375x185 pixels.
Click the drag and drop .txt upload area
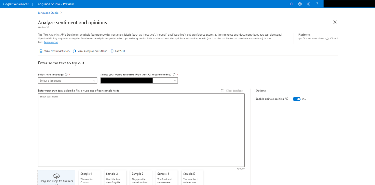[x=56, y=177]
